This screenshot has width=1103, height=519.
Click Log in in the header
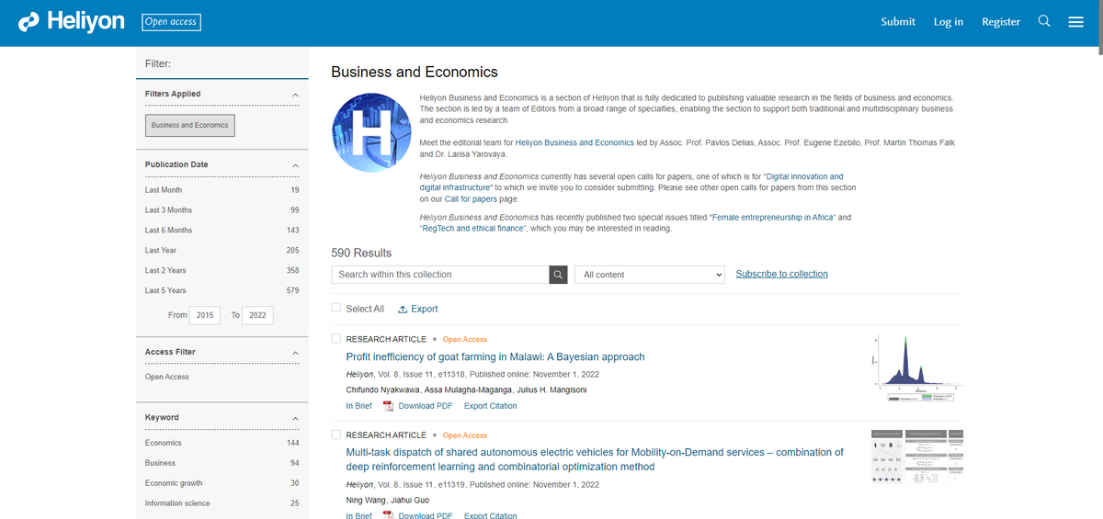(949, 21)
